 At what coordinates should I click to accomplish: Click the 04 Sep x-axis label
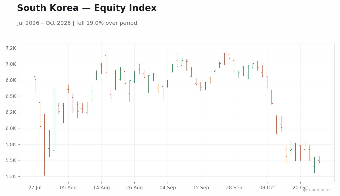click(x=168, y=188)
